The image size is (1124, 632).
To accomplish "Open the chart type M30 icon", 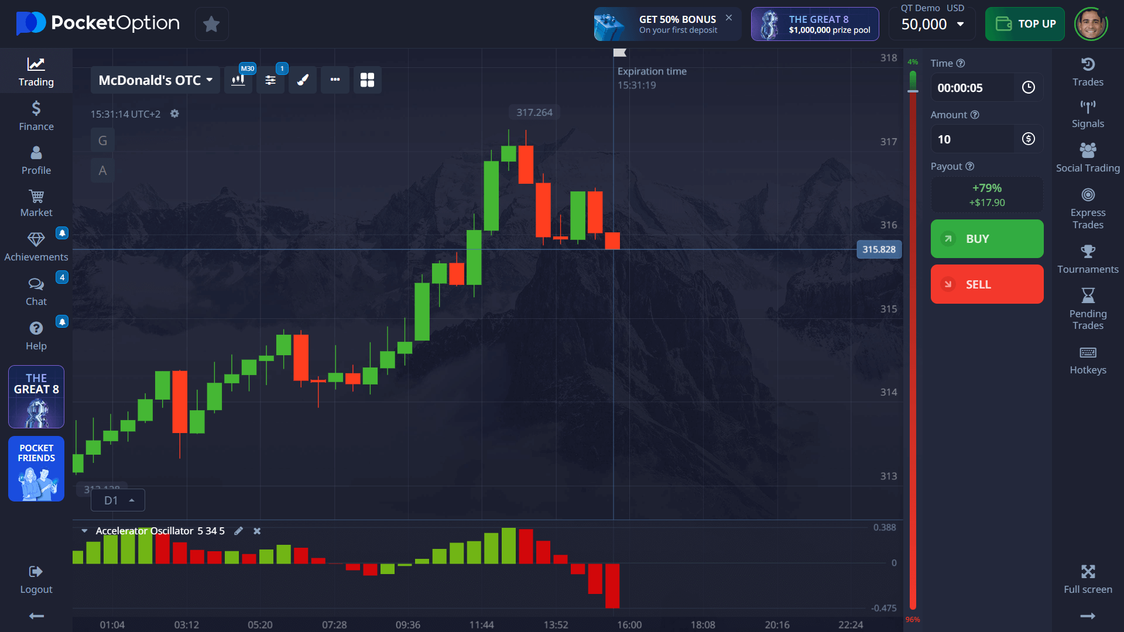I will 238,80.
